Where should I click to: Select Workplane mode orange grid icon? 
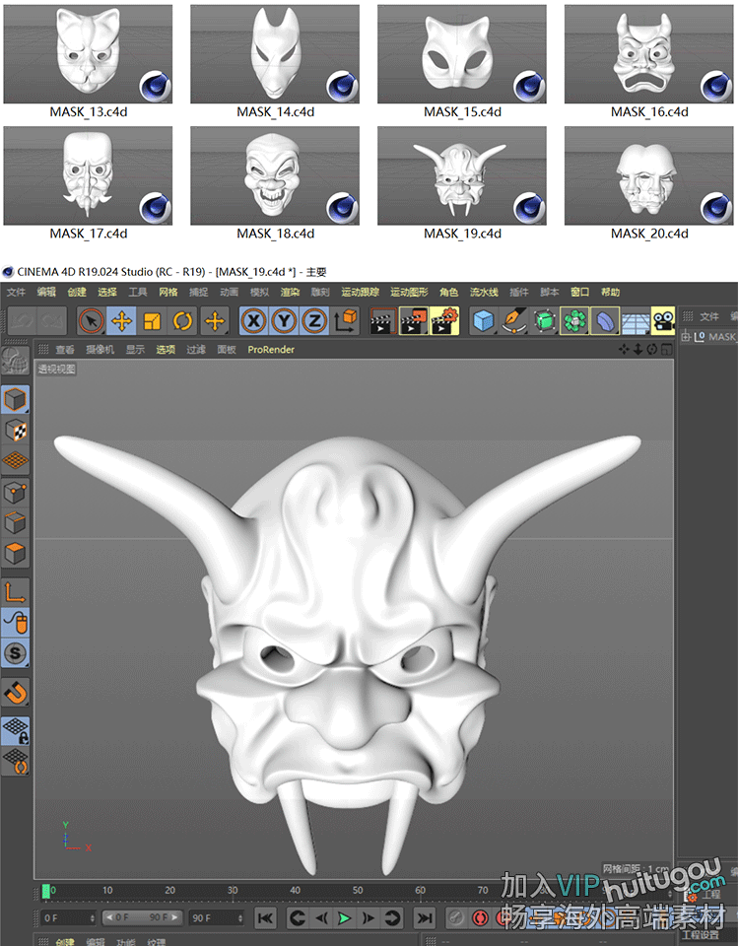coord(15,461)
